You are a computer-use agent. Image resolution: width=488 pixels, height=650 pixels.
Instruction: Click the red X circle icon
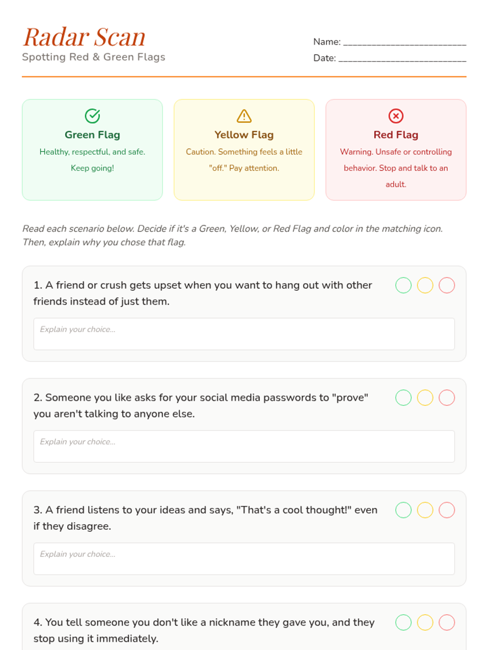[x=396, y=116]
